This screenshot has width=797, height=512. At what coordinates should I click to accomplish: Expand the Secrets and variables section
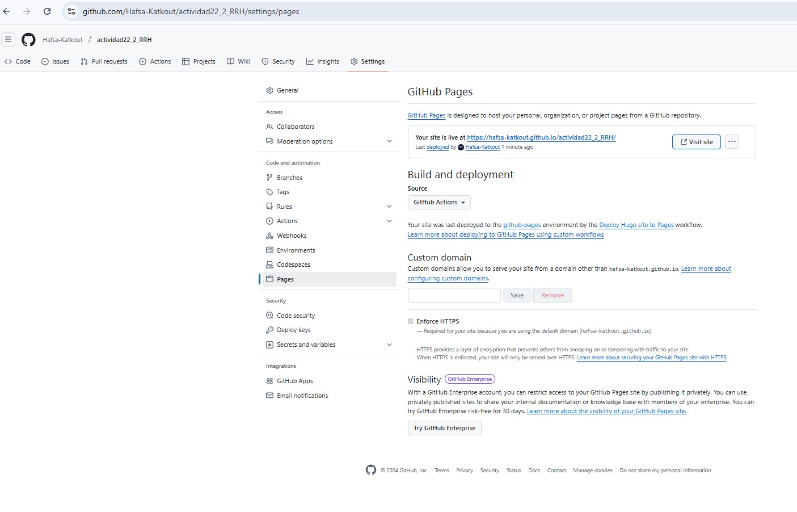coord(390,345)
